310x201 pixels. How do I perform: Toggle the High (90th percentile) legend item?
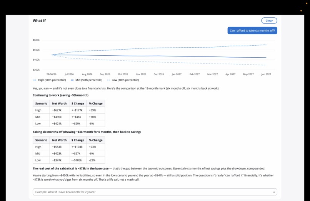[50, 80]
